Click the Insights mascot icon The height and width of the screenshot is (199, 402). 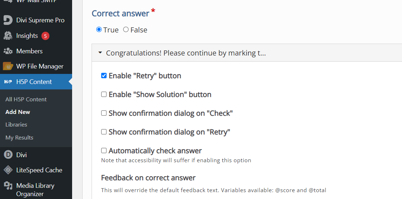(x=8, y=36)
